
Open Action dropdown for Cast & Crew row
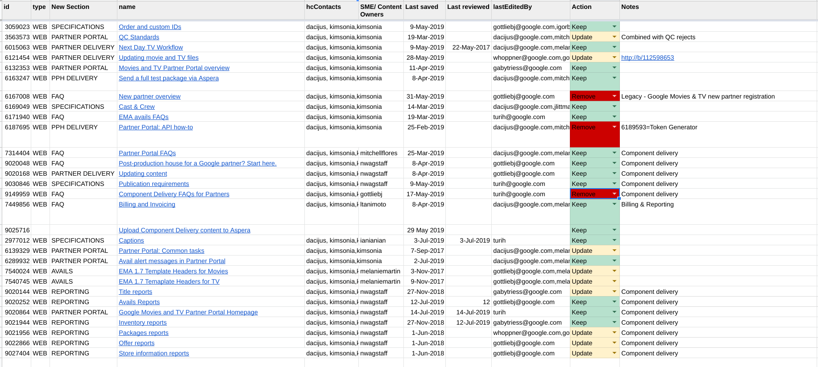[x=614, y=107]
